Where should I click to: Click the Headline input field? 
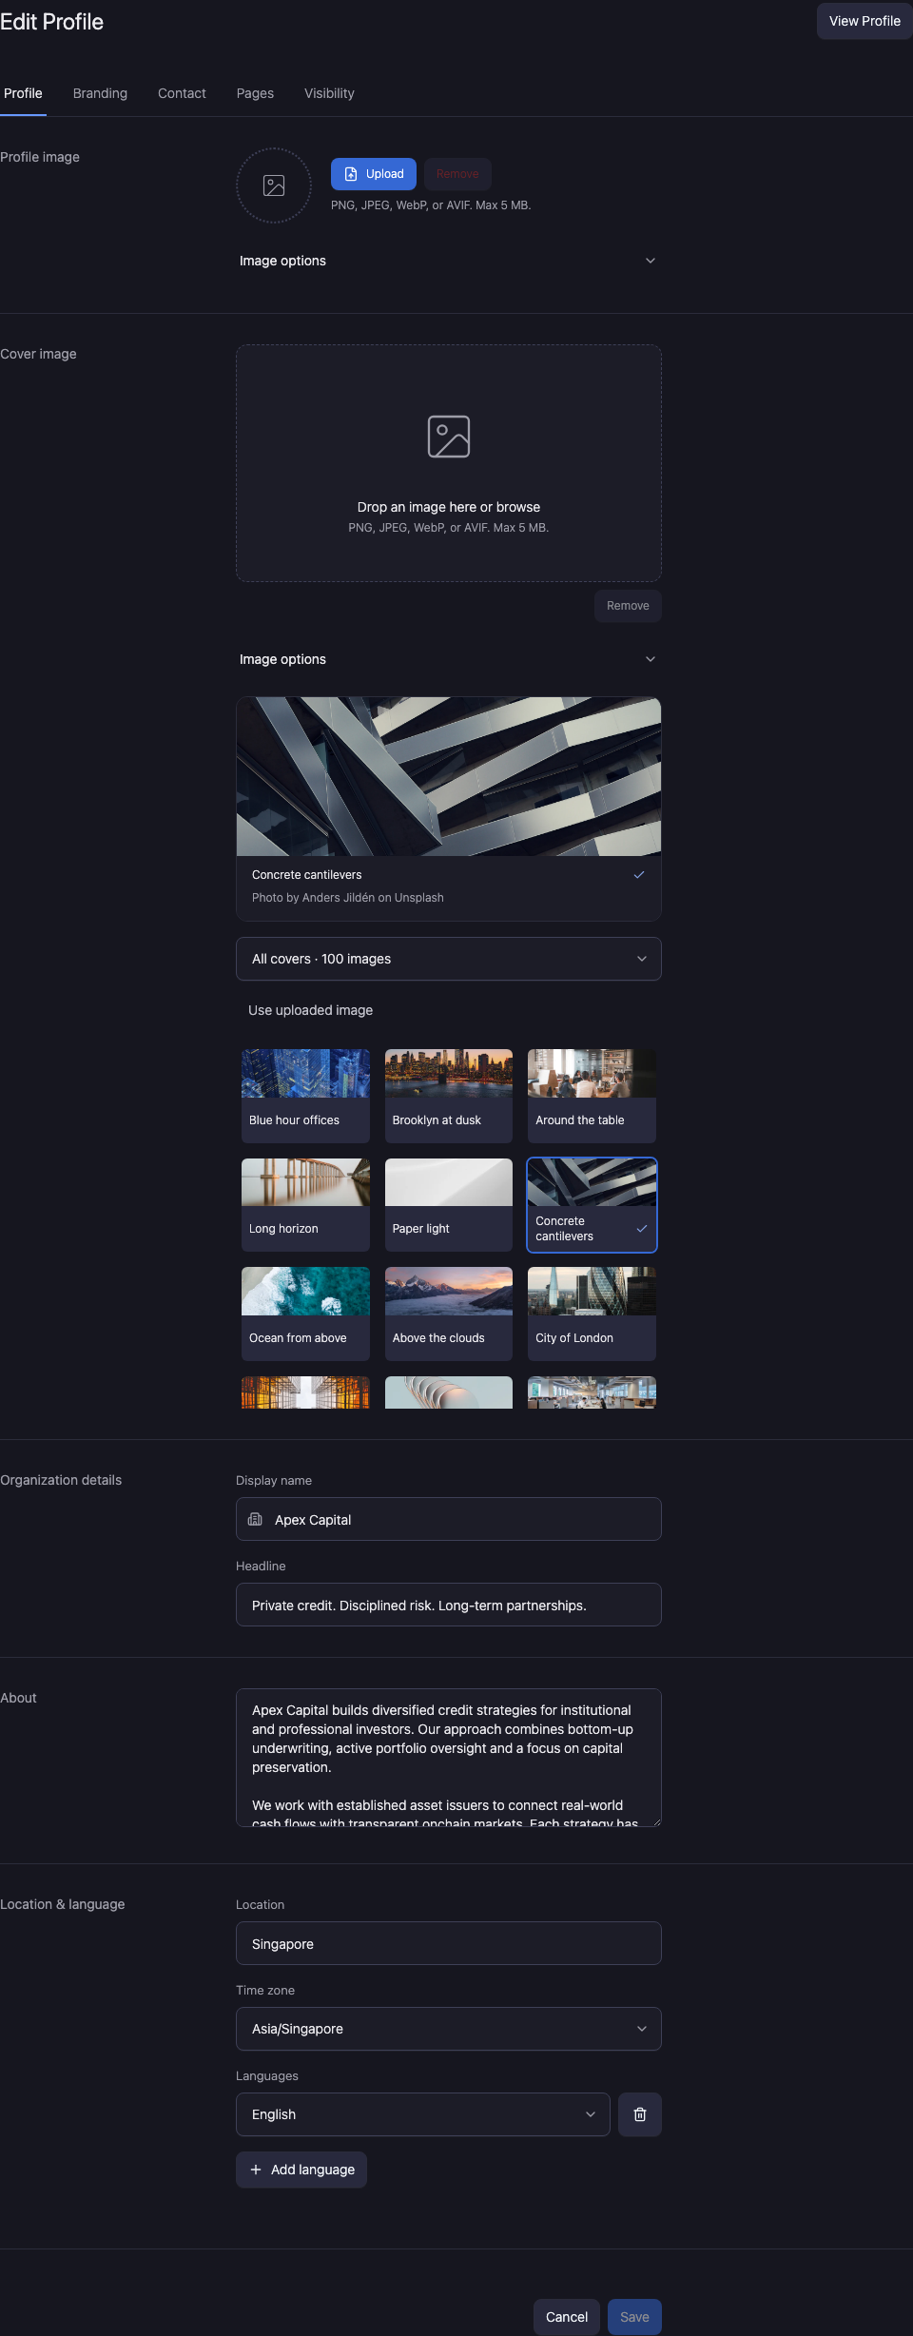click(449, 1605)
